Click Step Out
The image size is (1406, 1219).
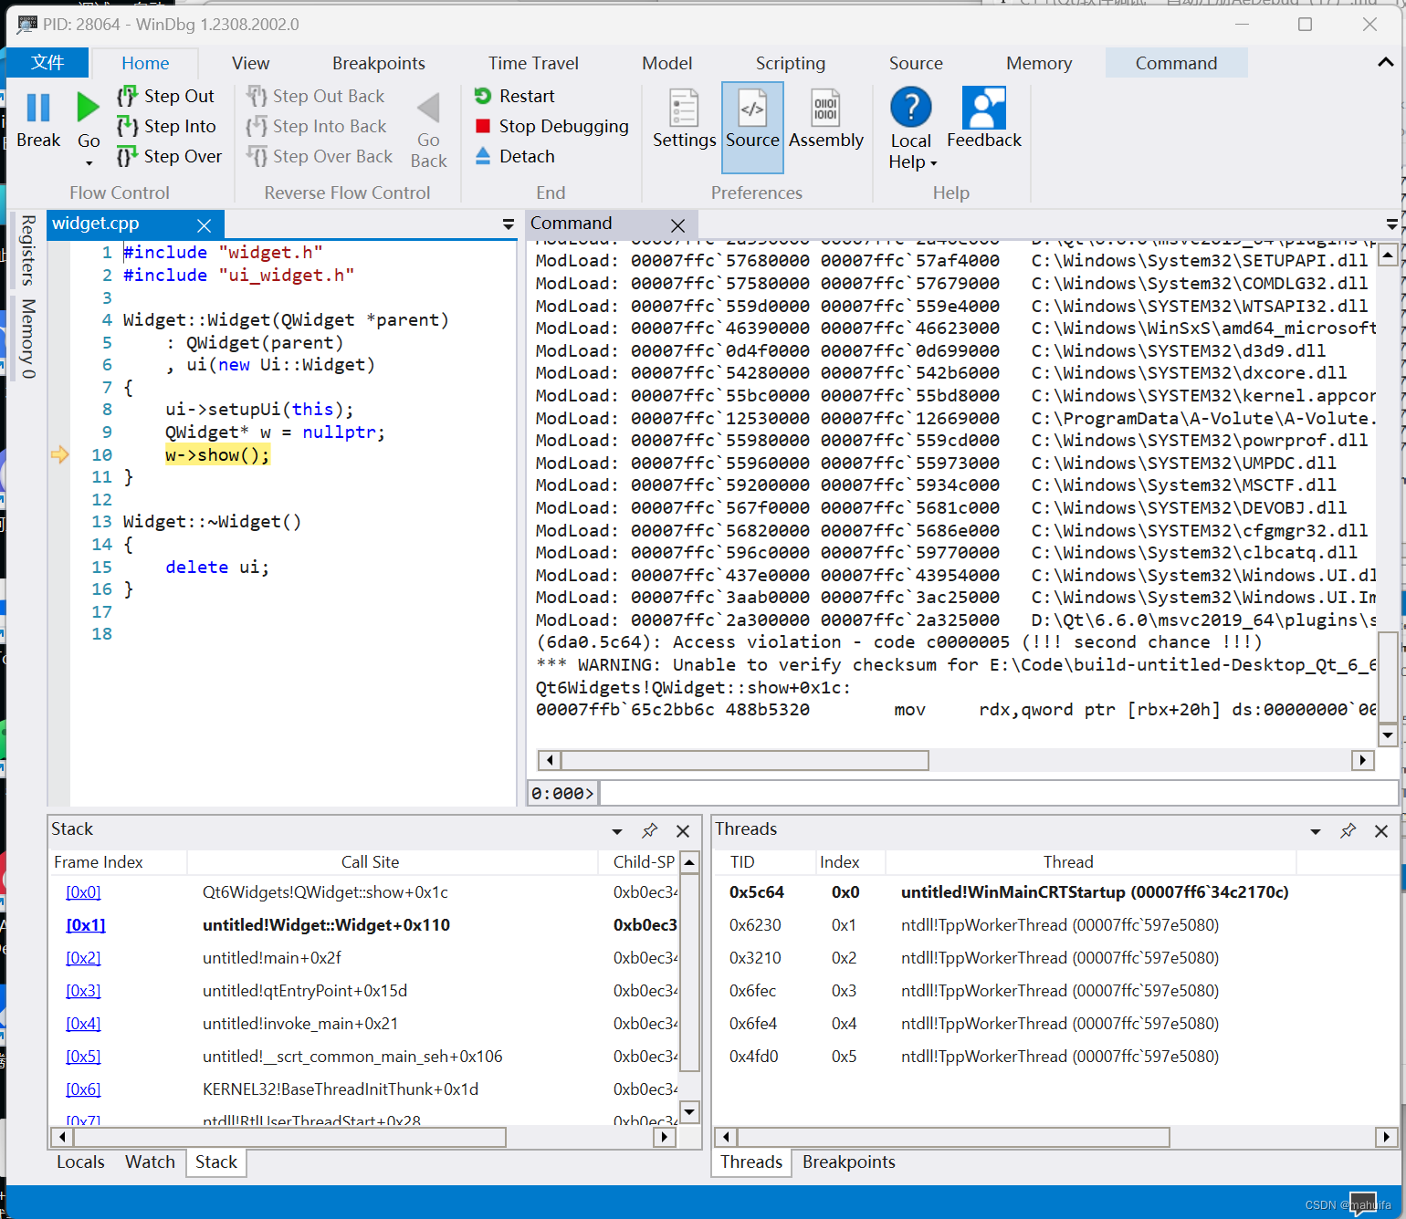pyautogui.click(x=165, y=96)
